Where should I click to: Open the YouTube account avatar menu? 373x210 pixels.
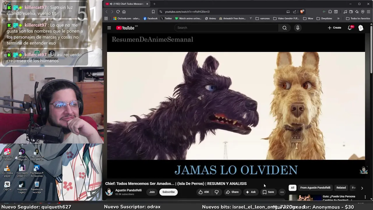pyautogui.click(x=361, y=28)
